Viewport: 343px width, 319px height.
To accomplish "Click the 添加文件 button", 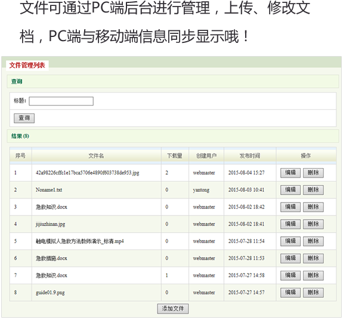I will click(x=173, y=308).
